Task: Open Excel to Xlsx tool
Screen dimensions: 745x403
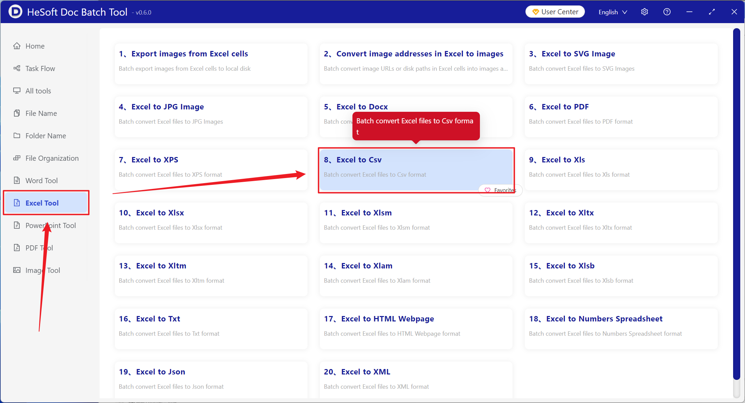Action: tap(211, 223)
